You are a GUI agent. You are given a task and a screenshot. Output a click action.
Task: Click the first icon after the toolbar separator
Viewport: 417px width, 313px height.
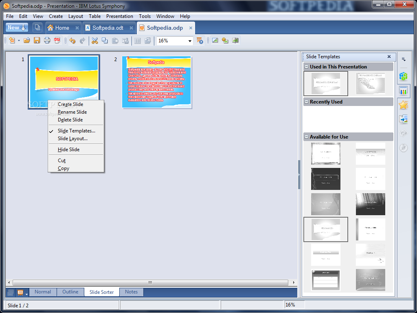[x=215, y=40]
